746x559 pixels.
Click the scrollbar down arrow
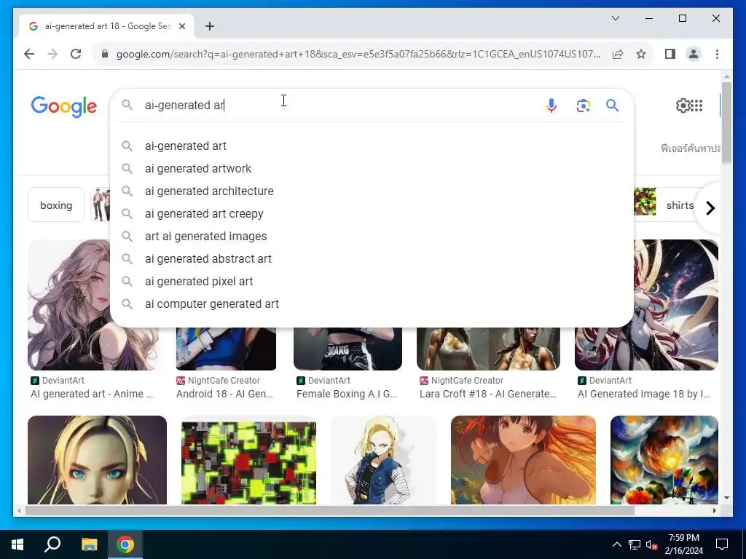tap(726, 498)
